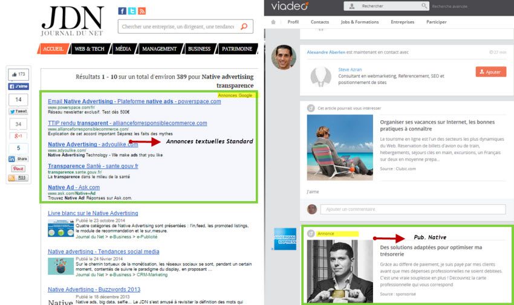Screen dimensions: 514x305
Task: Click Annonces Google label
Action: 235,95
